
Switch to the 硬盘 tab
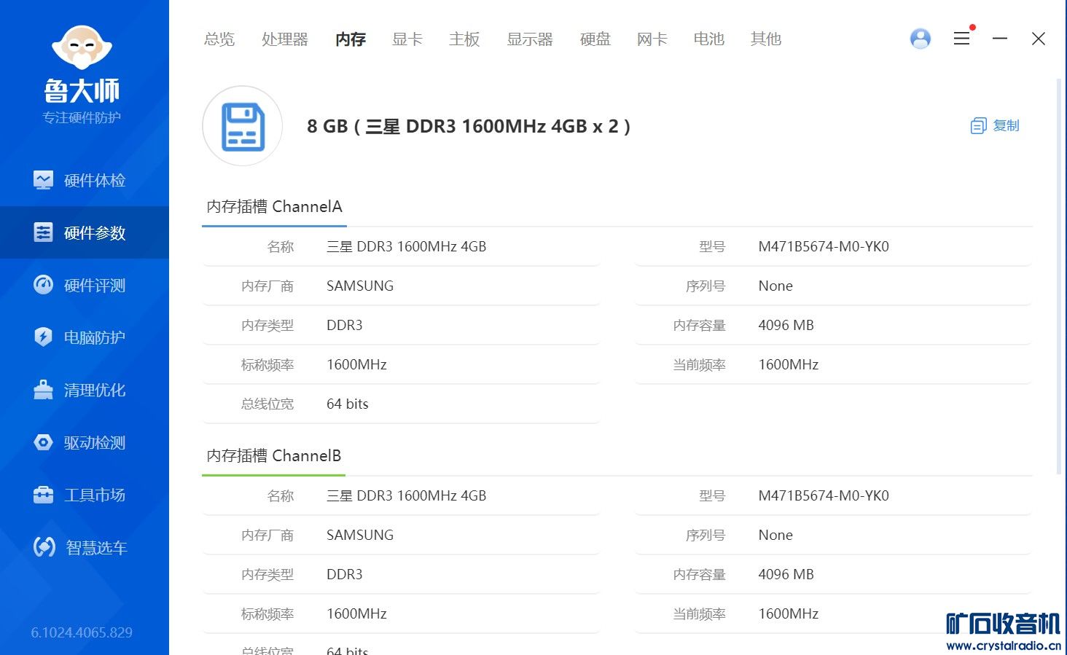pos(595,39)
